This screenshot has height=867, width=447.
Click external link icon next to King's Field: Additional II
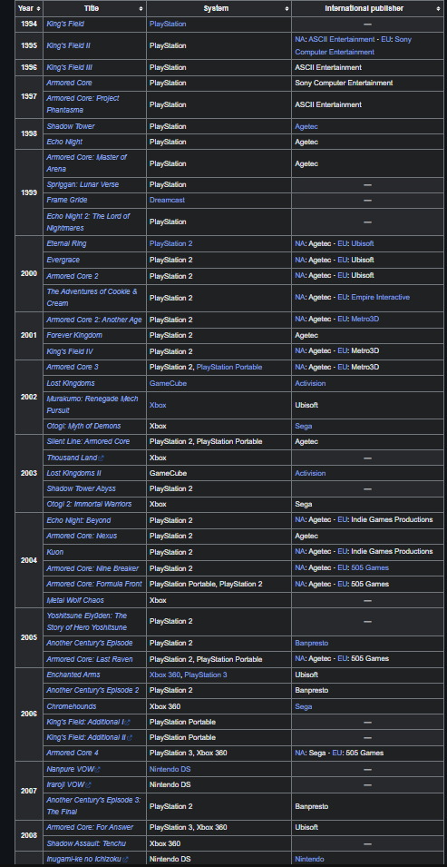point(130,737)
